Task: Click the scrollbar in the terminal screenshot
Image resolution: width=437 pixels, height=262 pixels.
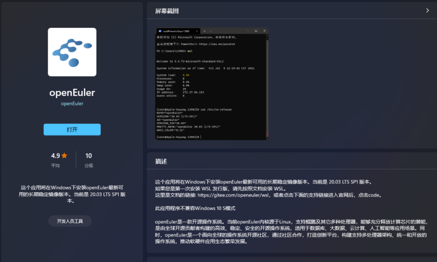Action: (x=267, y=87)
